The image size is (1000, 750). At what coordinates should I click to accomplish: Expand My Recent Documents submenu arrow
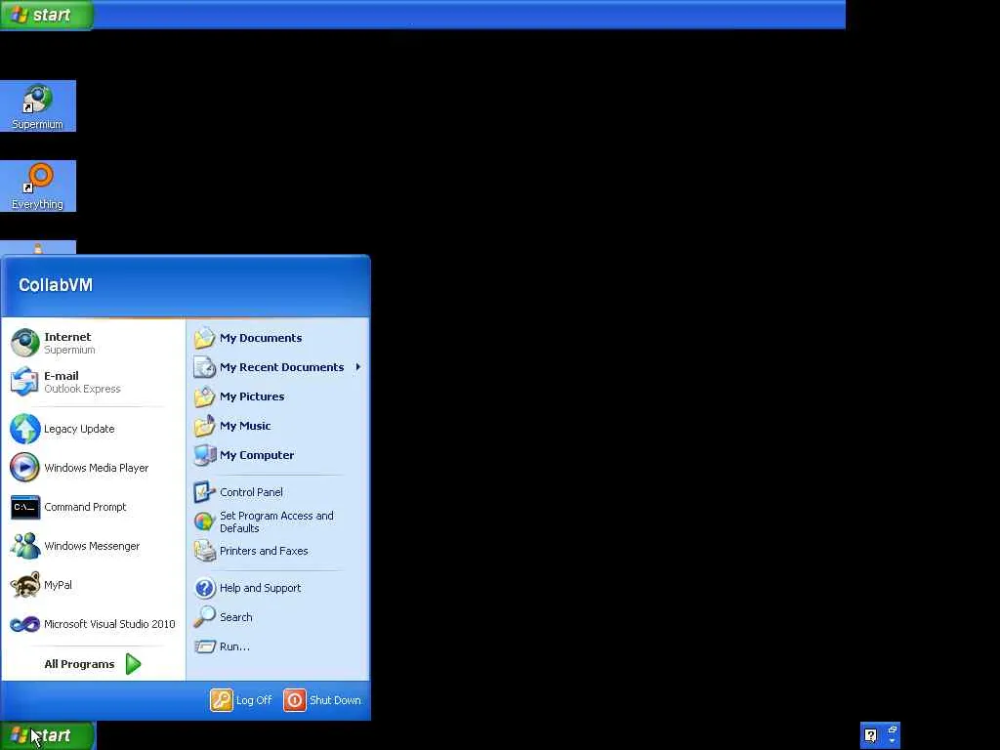(x=358, y=367)
